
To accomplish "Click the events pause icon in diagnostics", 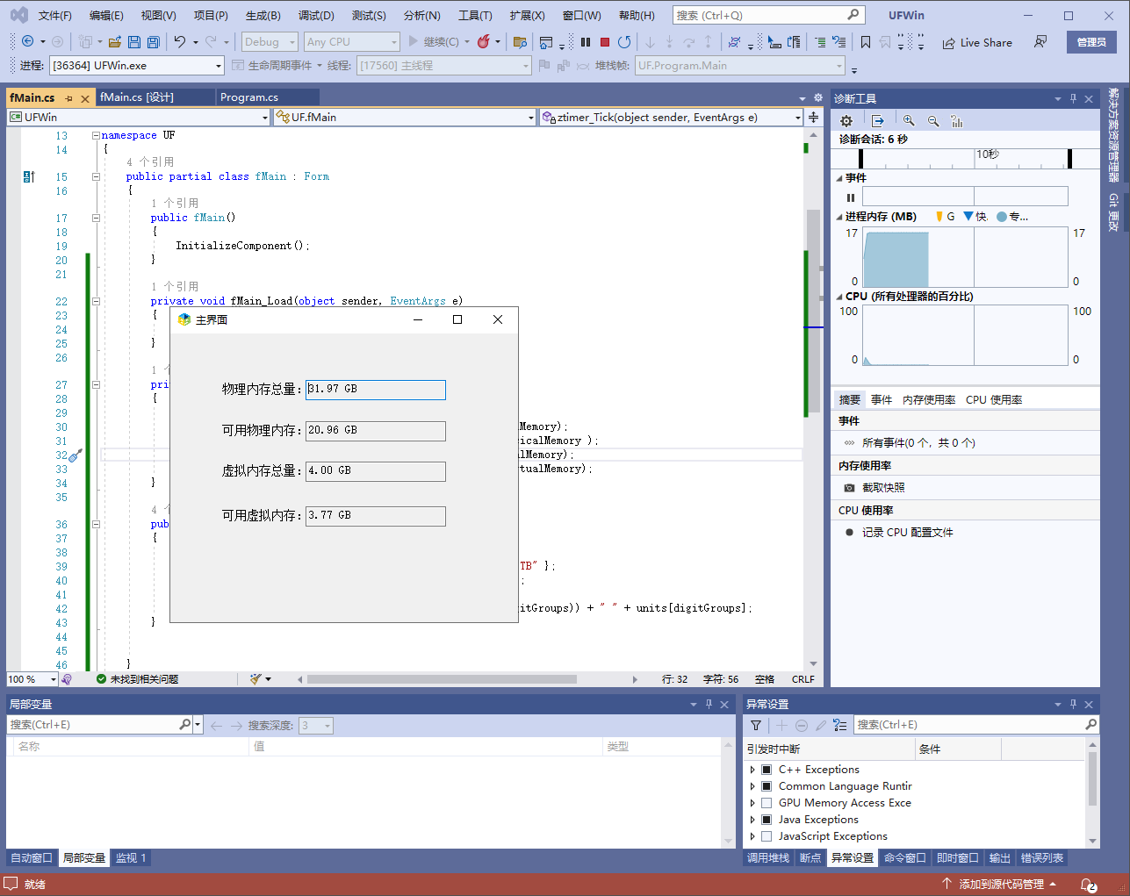I will click(850, 197).
